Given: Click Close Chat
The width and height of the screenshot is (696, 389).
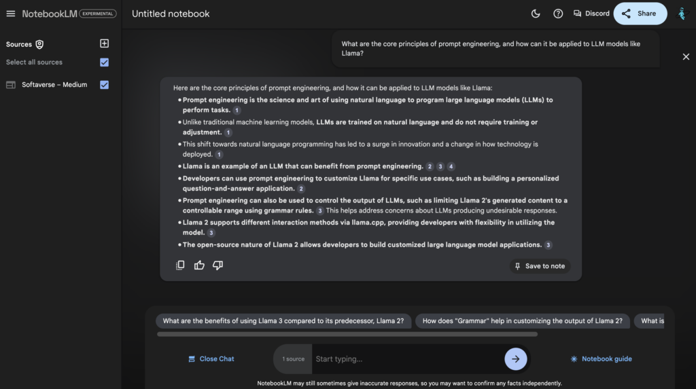Looking at the screenshot, I should (211, 359).
